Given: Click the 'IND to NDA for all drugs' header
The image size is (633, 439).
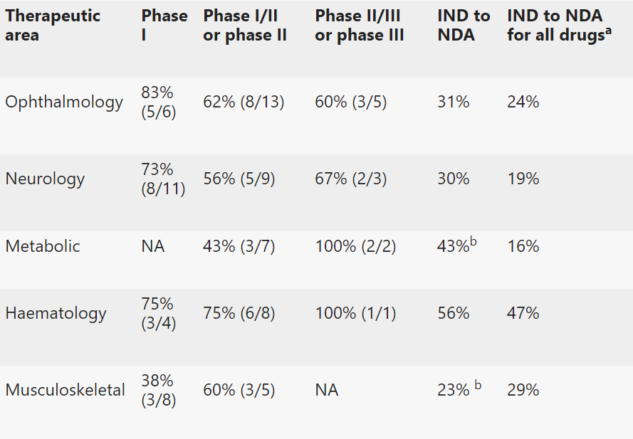Looking at the screenshot, I should pos(555,26).
